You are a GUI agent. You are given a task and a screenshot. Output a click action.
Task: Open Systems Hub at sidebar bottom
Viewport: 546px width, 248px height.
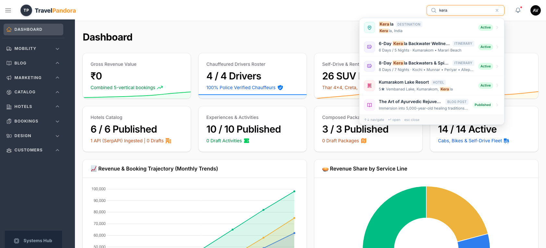pos(33,241)
